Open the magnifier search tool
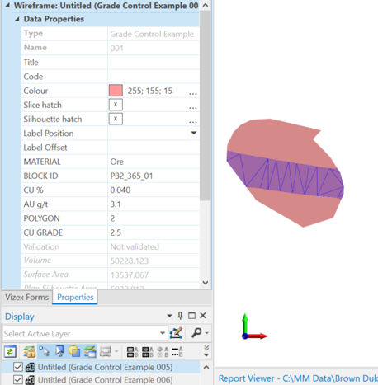The image size is (378, 385). click(x=196, y=333)
